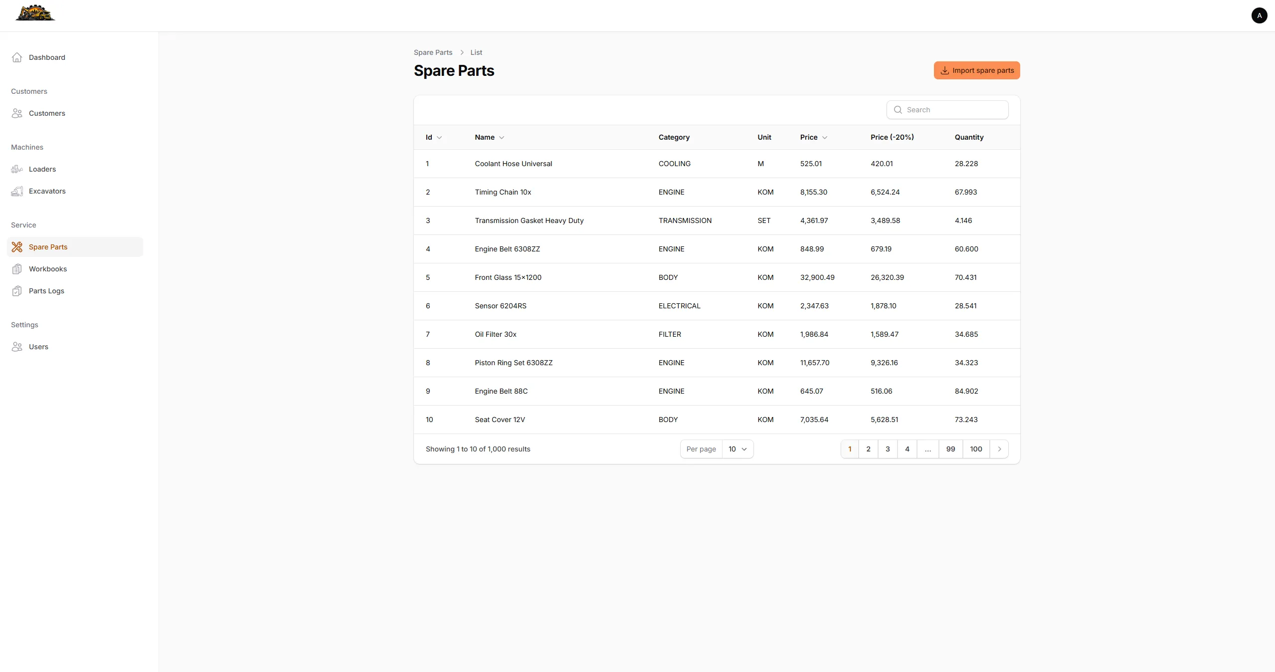
Task: Open Parts Logs in sidebar
Action: pyautogui.click(x=75, y=291)
